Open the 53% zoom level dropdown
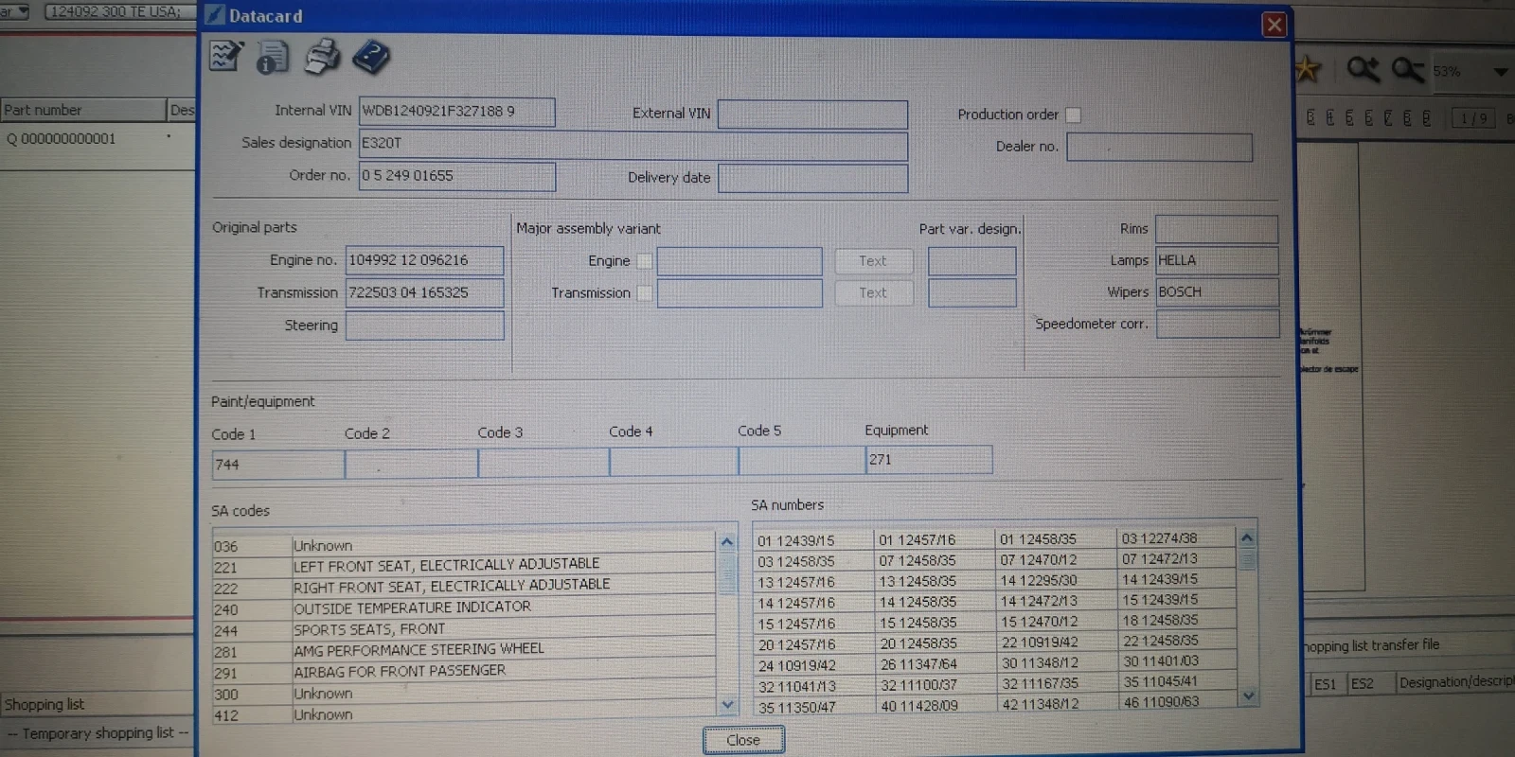The width and height of the screenshot is (1515, 757). [1500, 71]
